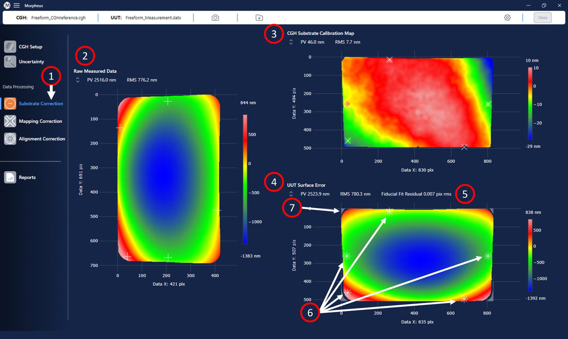
Task: Open Mapping Correction crossed-lines icon
Action: [x=10, y=121]
